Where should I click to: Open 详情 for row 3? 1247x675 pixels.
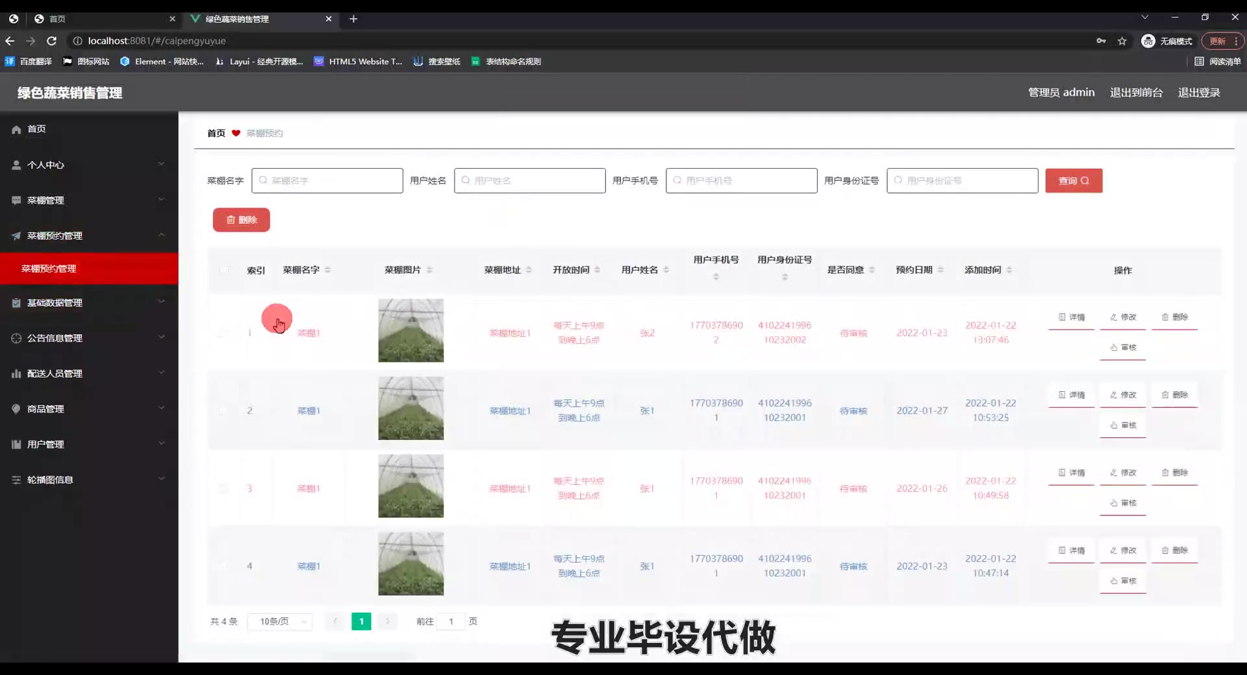point(1072,473)
